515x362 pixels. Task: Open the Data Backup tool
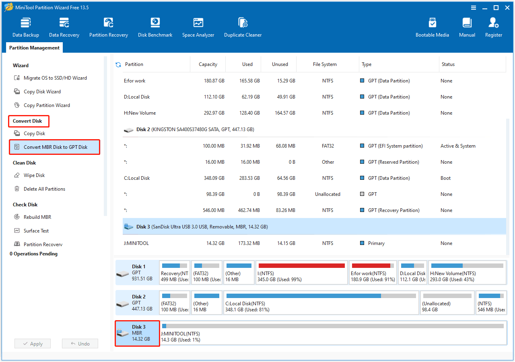[25, 27]
